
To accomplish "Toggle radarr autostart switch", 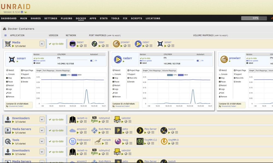I will (198, 61).
